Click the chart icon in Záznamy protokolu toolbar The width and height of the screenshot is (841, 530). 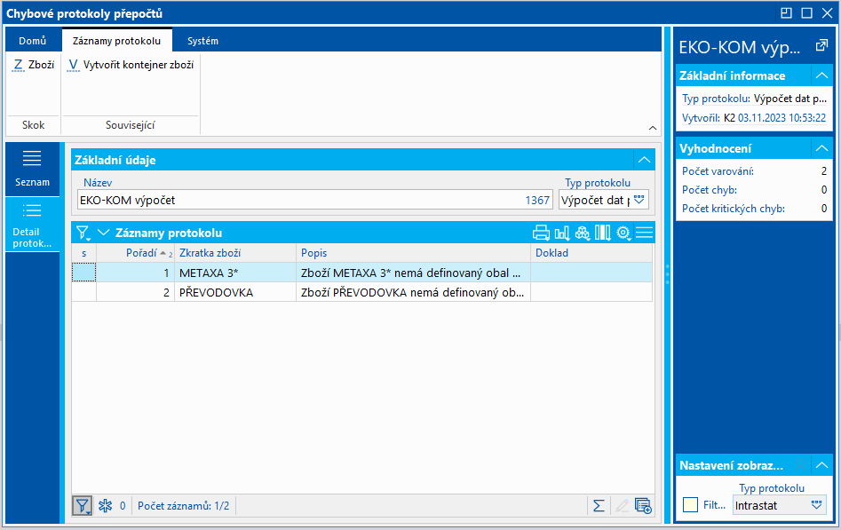[x=561, y=233]
